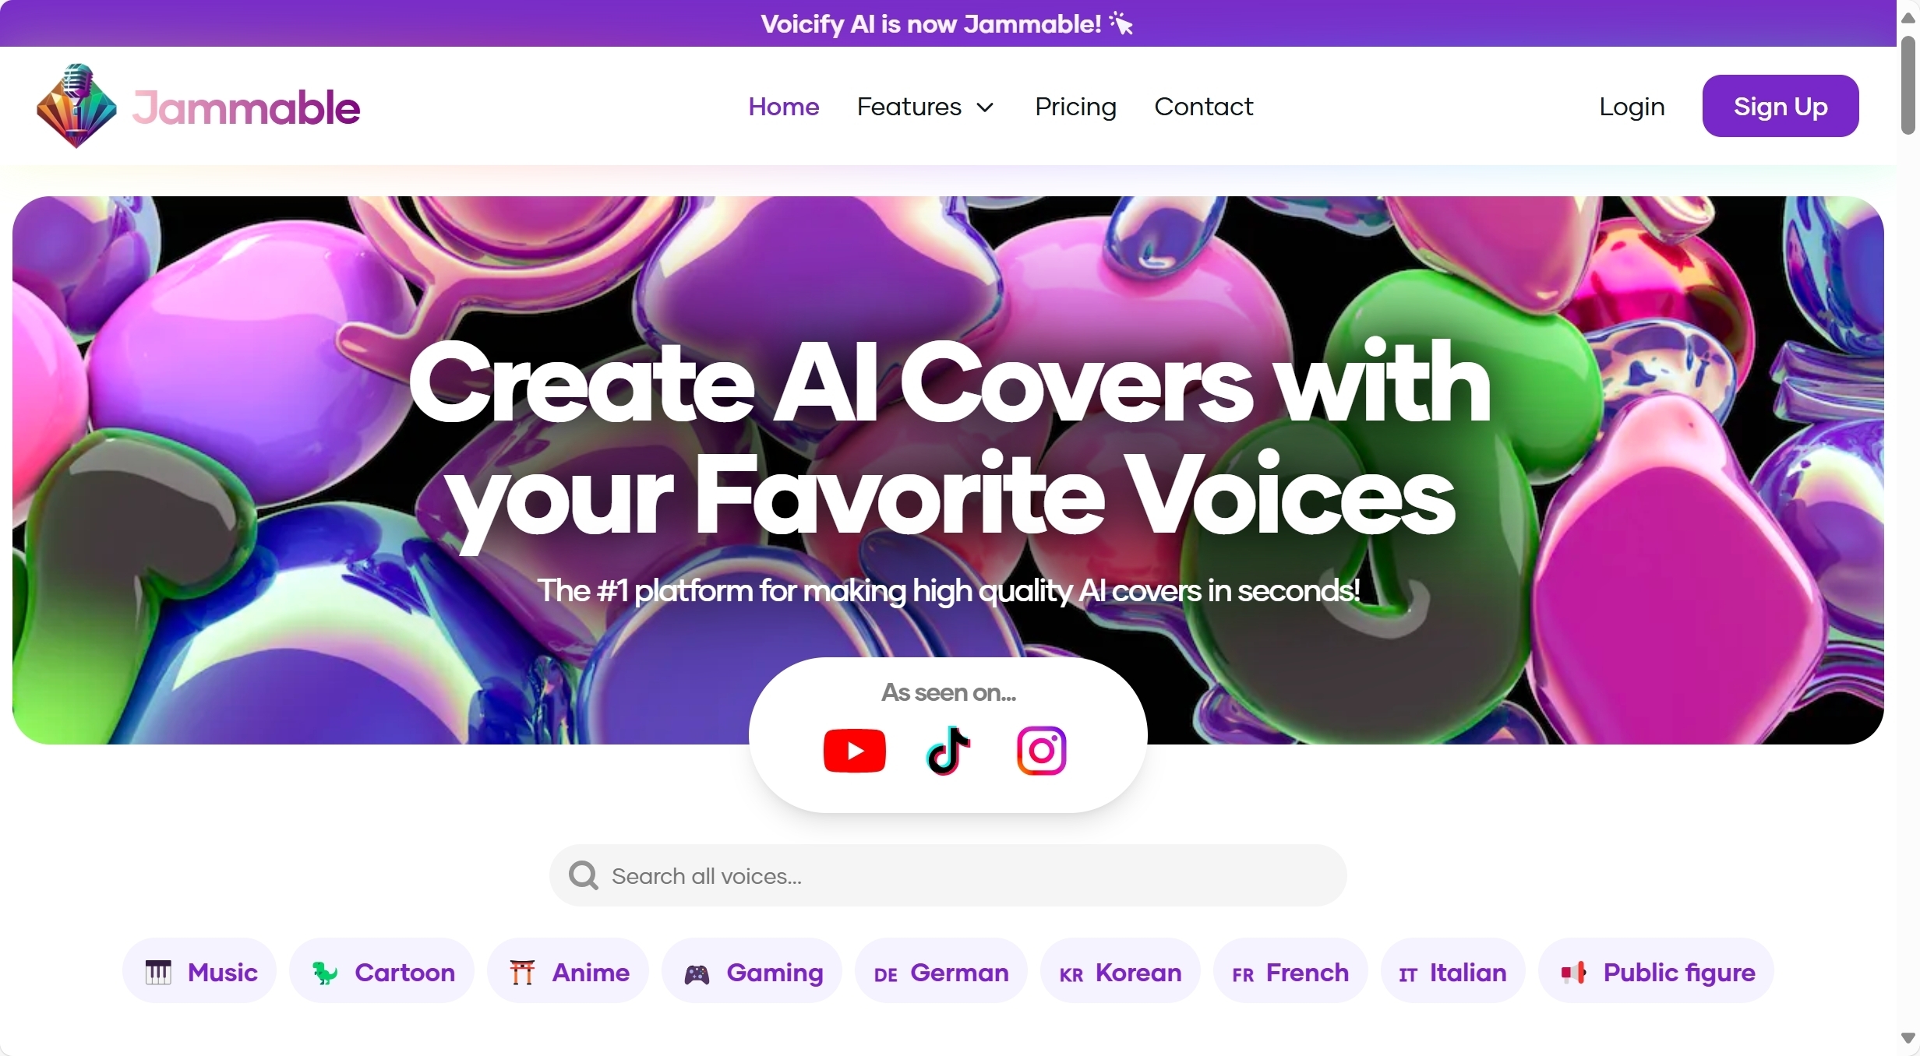
Task: Click the Search all voices field
Action: click(x=948, y=875)
